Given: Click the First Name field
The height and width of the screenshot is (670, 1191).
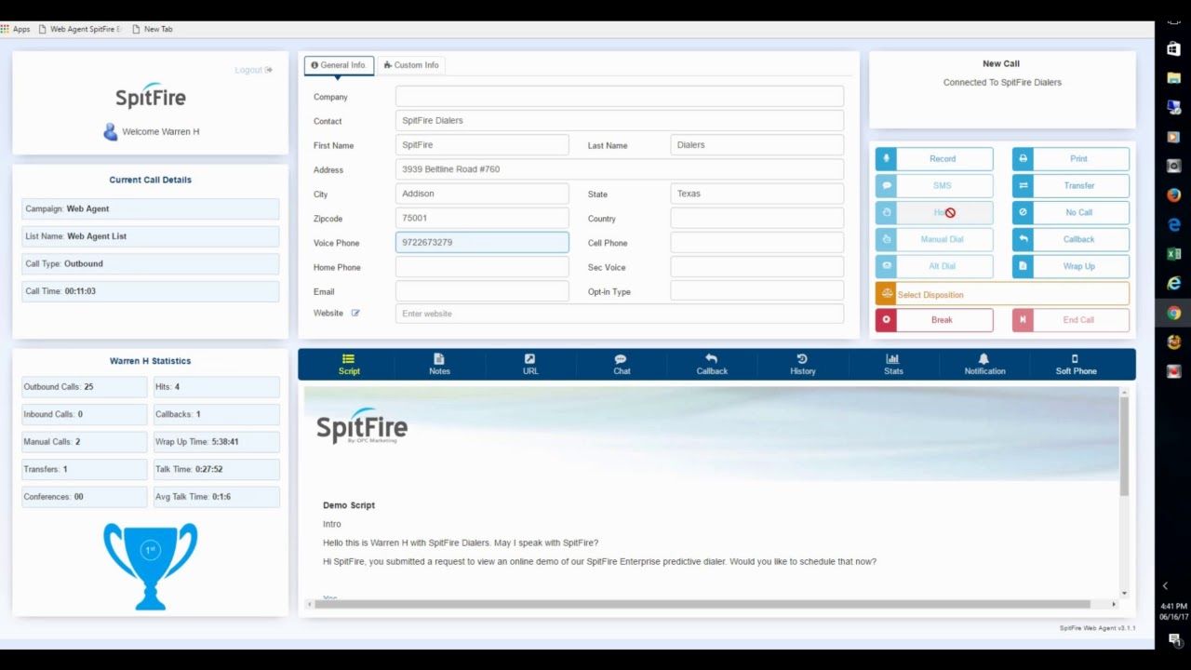Looking at the screenshot, I should [x=482, y=145].
